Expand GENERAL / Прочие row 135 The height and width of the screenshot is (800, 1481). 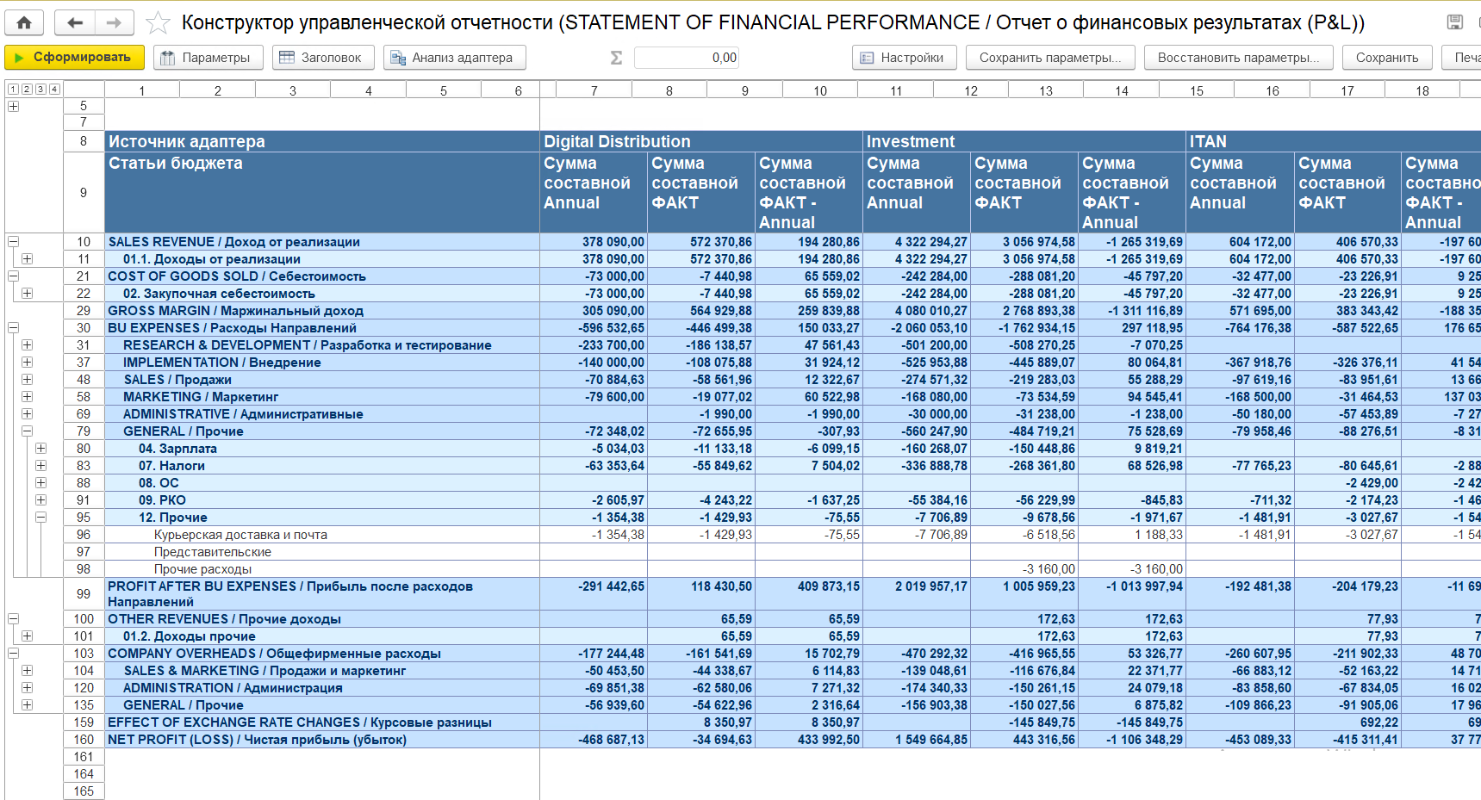[x=27, y=705]
